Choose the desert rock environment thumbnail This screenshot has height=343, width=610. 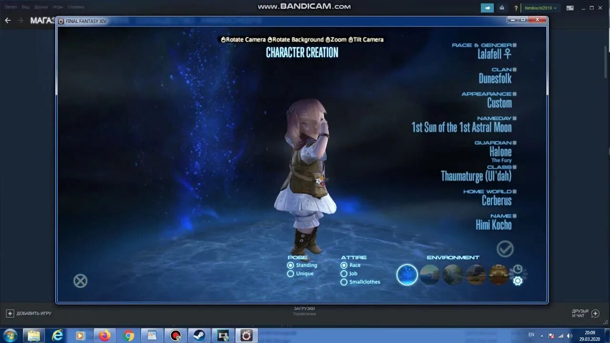476,275
